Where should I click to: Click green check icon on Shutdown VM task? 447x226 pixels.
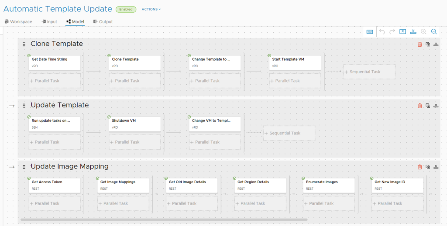pos(109,117)
